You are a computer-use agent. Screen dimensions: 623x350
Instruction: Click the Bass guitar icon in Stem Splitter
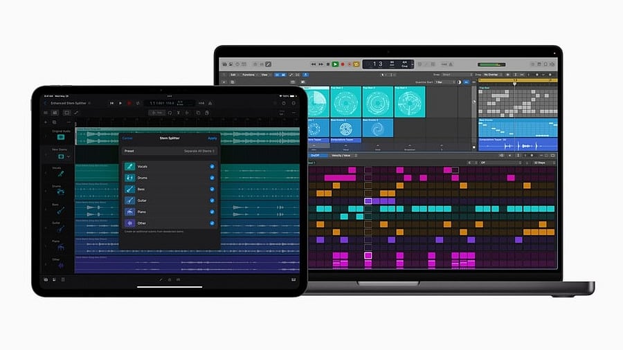point(129,189)
